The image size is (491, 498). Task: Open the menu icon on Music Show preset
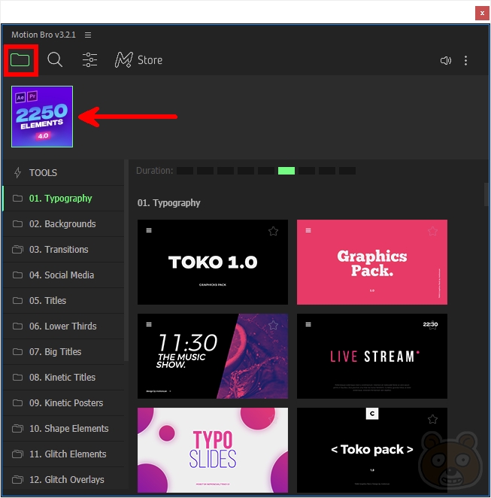point(149,324)
